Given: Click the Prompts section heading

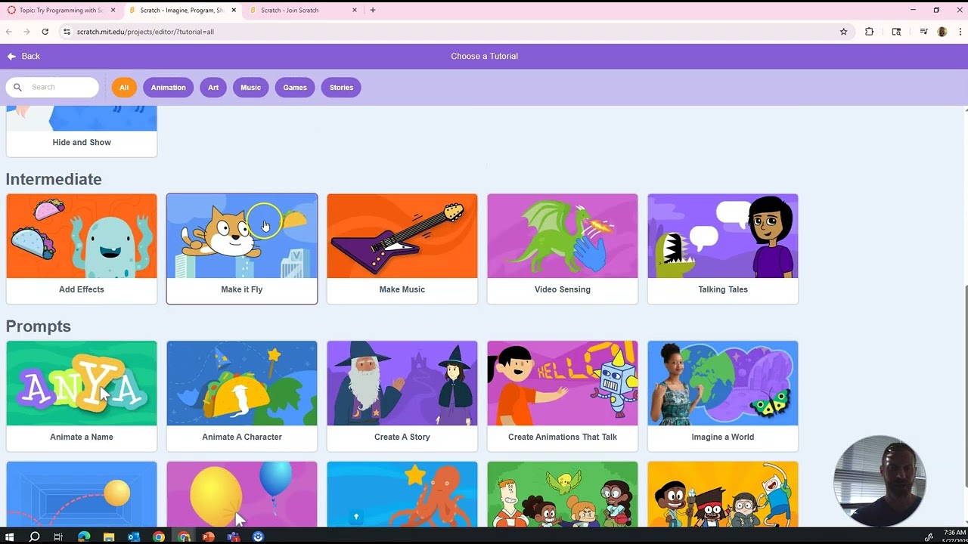Looking at the screenshot, I should [x=39, y=326].
